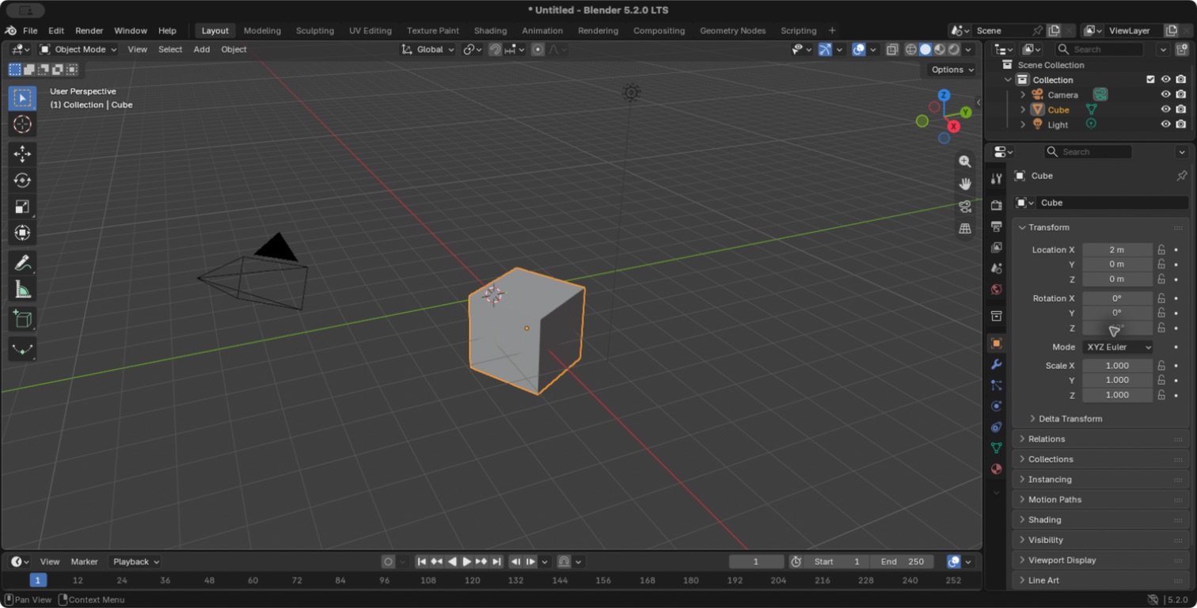The height and width of the screenshot is (608, 1197).
Task: Click the Scale X value field
Action: tap(1117, 366)
